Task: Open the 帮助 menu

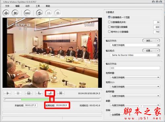Action: click(48, 6)
